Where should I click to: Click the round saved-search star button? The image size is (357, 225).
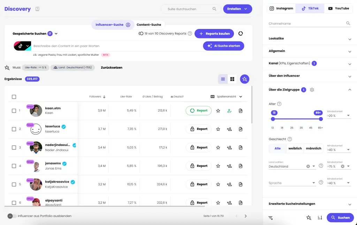click(x=245, y=79)
